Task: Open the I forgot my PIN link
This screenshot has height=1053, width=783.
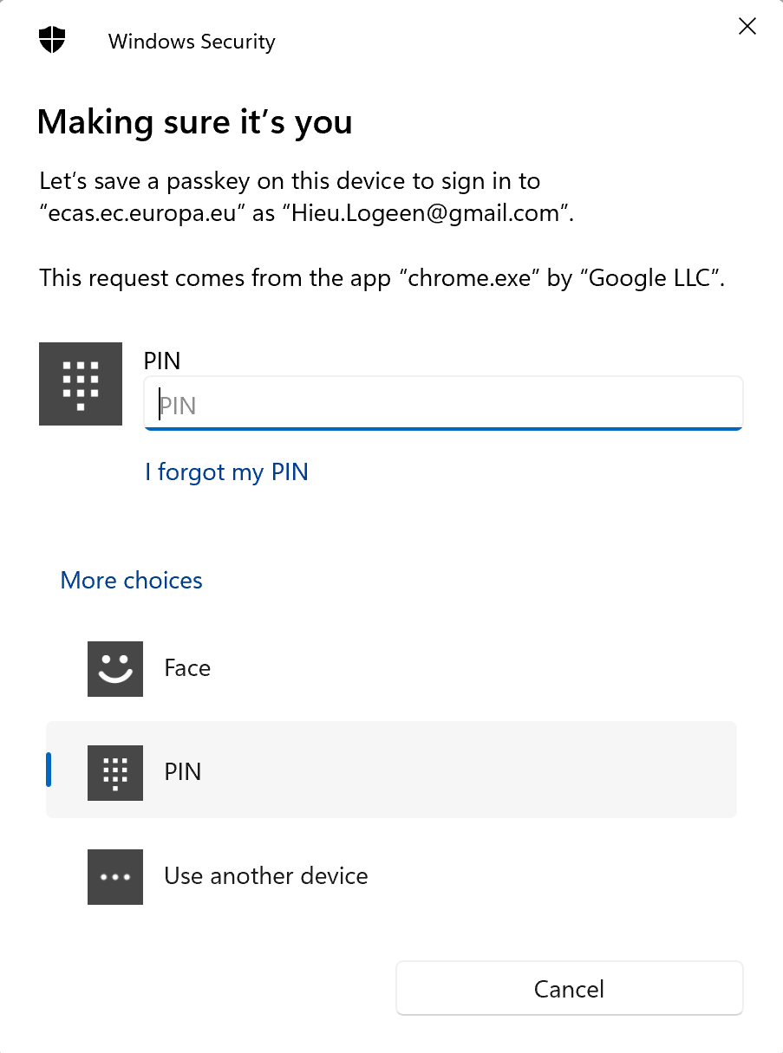Action: 226,471
